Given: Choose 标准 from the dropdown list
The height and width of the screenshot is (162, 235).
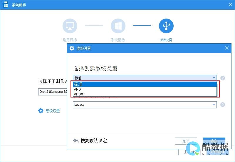Looking at the screenshot, I should pyautogui.click(x=145, y=84).
